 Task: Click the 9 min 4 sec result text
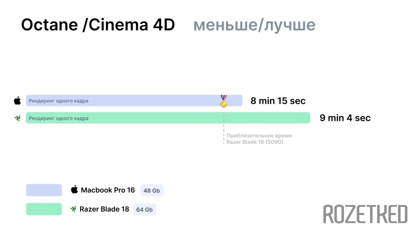pos(345,118)
